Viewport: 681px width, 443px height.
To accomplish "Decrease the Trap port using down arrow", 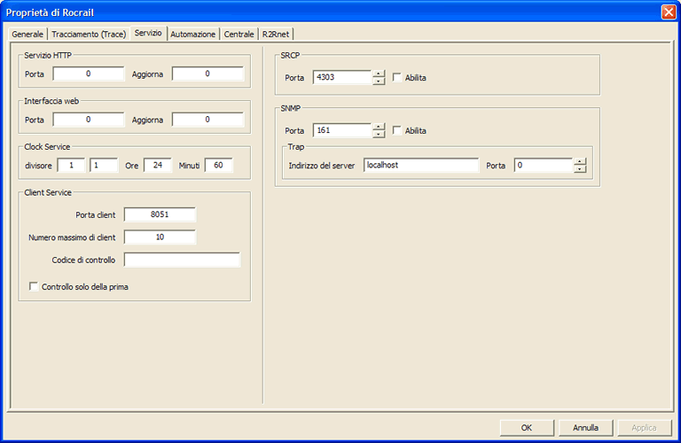I will [580, 169].
